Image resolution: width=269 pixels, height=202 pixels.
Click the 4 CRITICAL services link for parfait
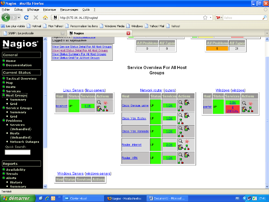(x=232, y=109)
